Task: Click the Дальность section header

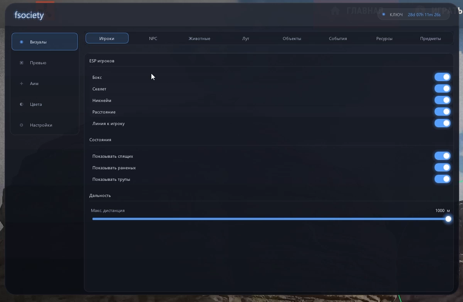Action: tap(100, 195)
